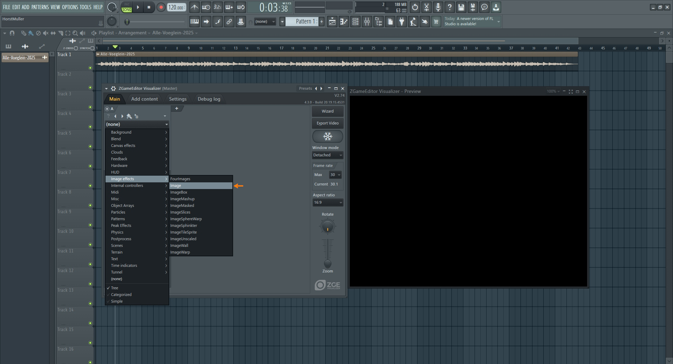The width and height of the screenshot is (673, 364).
Task: Open the Channel rack icon
Action: [x=355, y=22]
